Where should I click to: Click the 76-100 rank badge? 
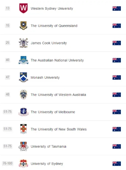pyautogui.click(x=7, y=163)
